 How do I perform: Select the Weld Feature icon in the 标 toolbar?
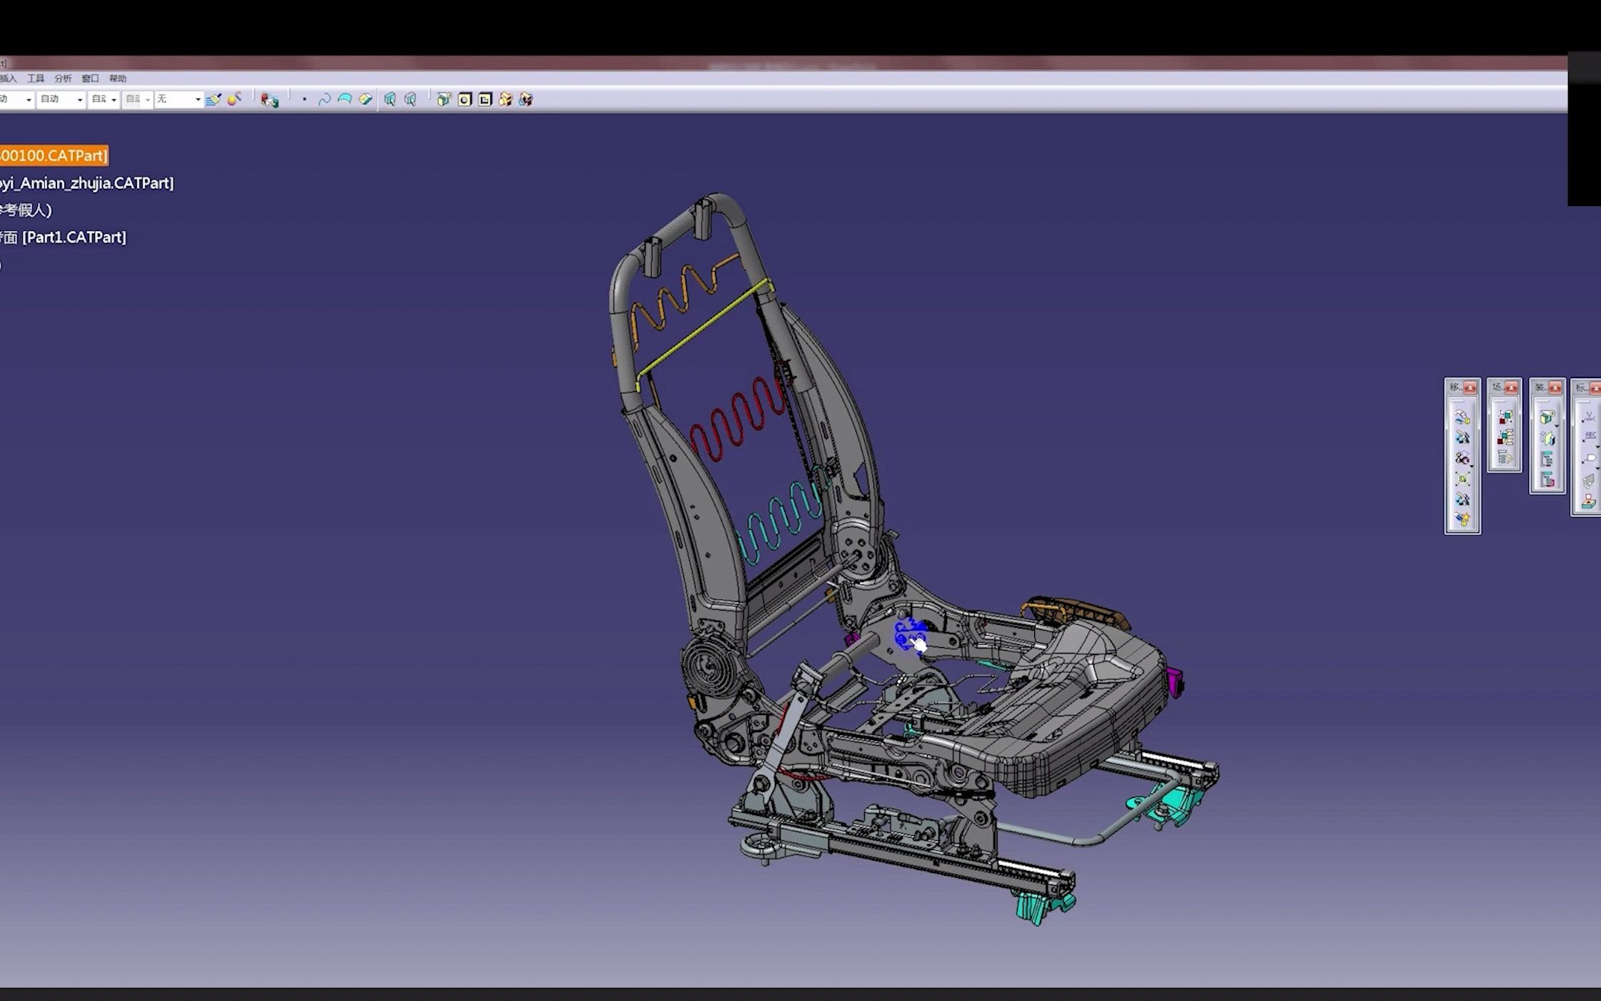click(x=1588, y=418)
